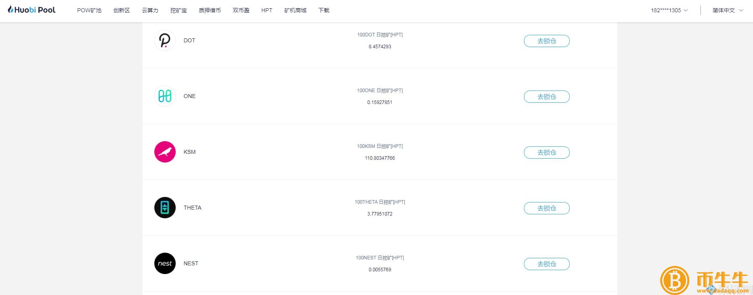Switch to the 云算力 tab
This screenshot has width=753, height=295.
[x=150, y=10]
